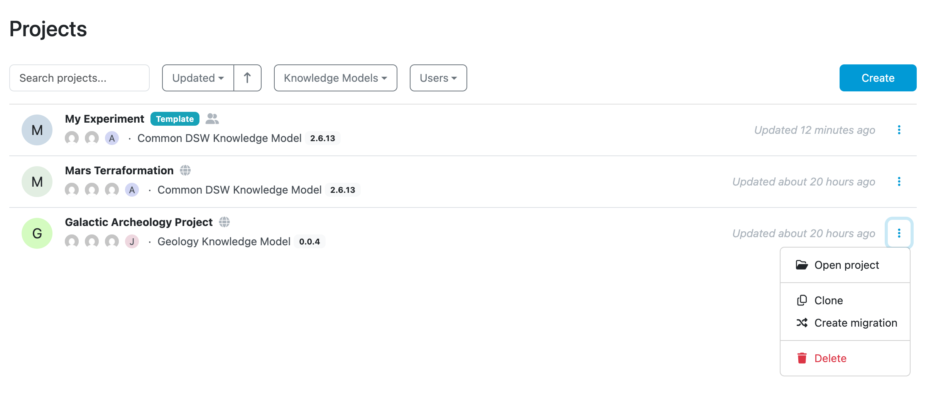This screenshot has height=413, width=926.
Task: Click Common DSW Knowledge Model in Mars Terraformation
Action: click(240, 190)
